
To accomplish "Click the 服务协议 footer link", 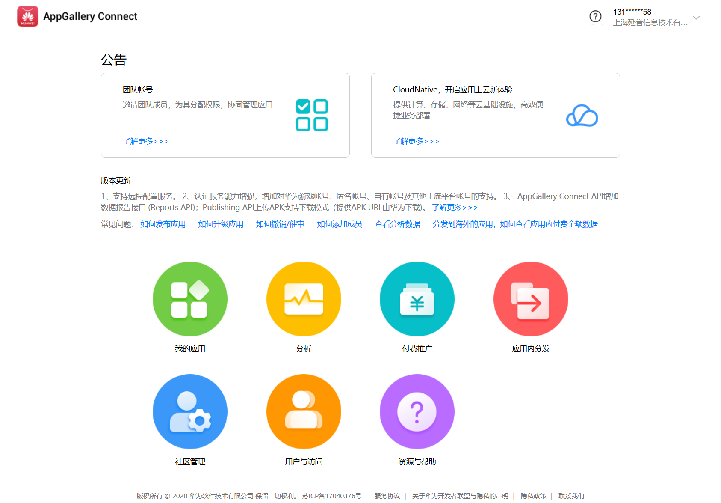I will [x=387, y=496].
